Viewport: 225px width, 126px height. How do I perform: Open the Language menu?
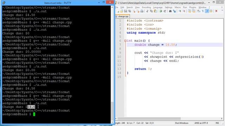[158, 7]
